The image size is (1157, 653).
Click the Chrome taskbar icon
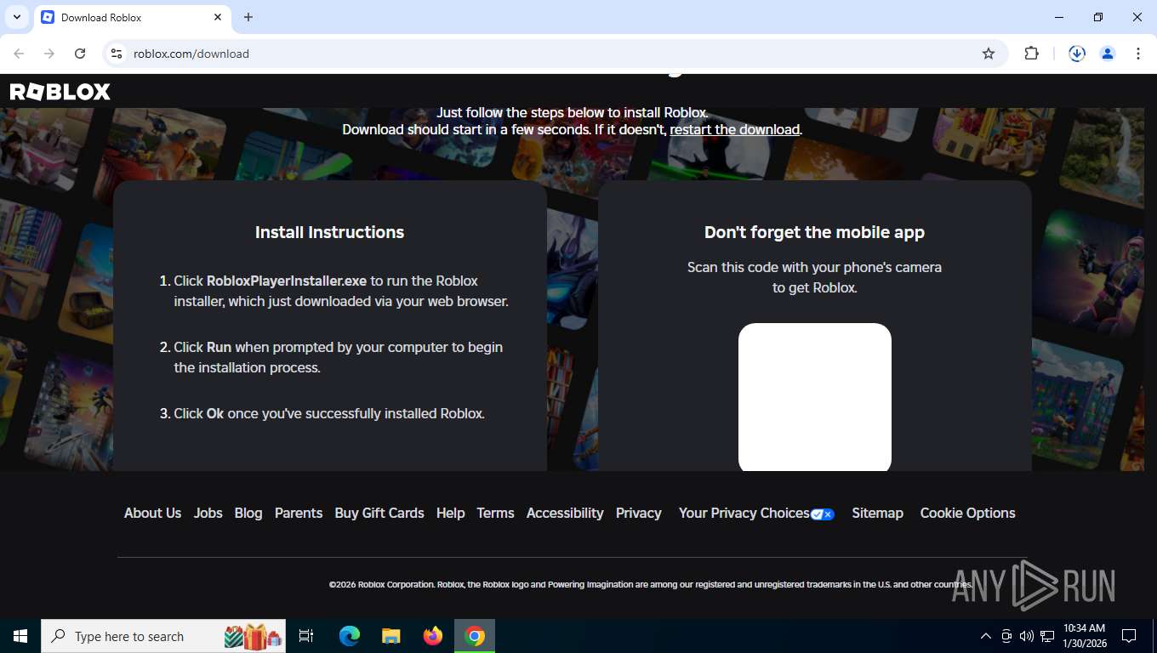point(475,636)
